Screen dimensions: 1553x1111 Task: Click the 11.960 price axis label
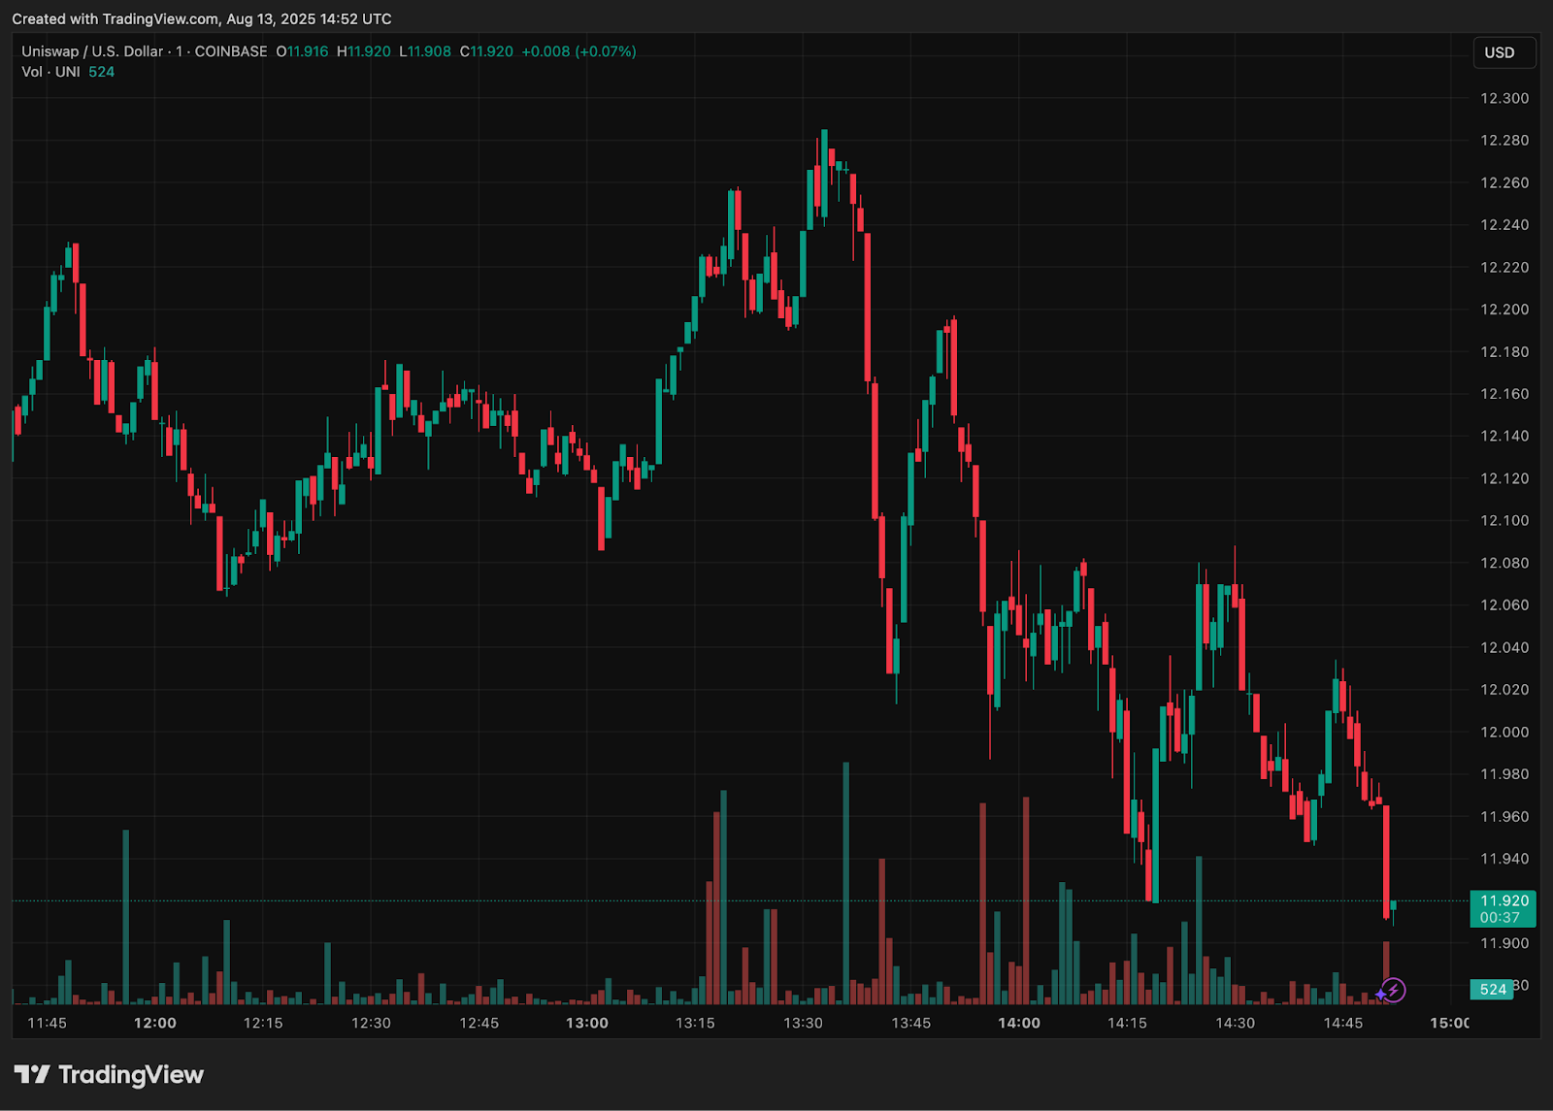[1504, 816]
